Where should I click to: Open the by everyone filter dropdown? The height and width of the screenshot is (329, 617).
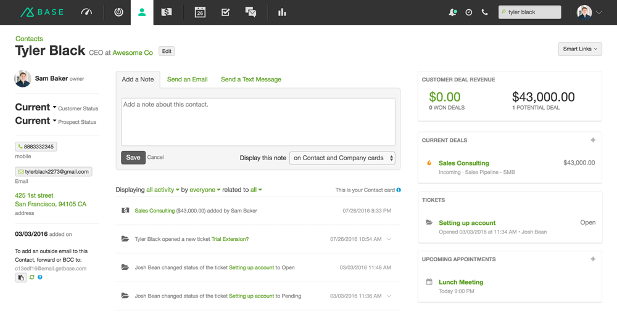(x=205, y=190)
